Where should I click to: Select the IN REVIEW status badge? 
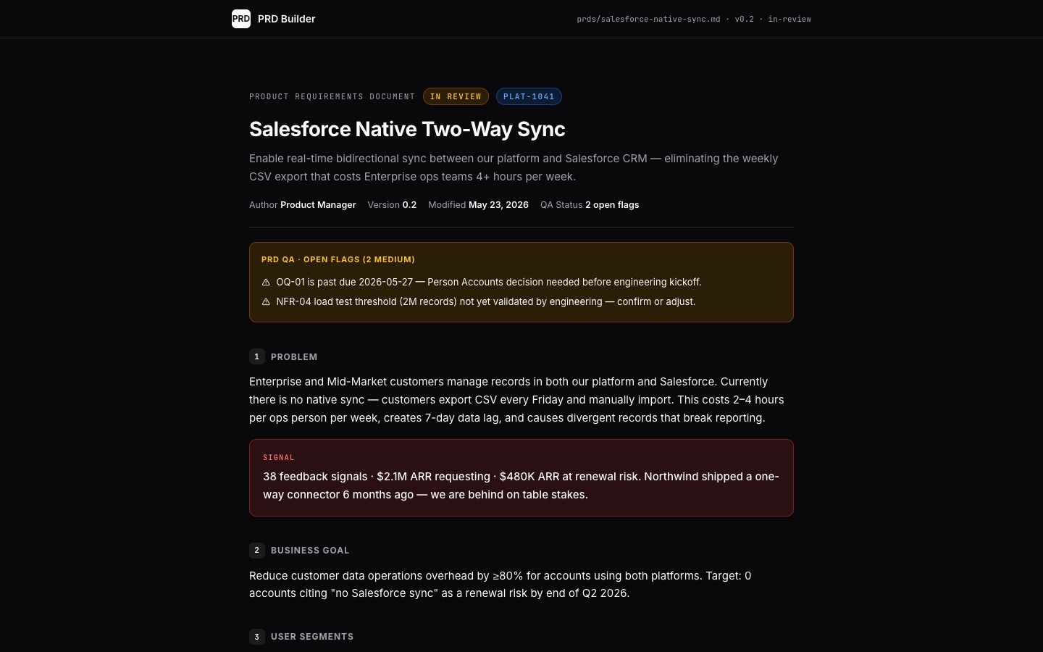[x=456, y=96]
